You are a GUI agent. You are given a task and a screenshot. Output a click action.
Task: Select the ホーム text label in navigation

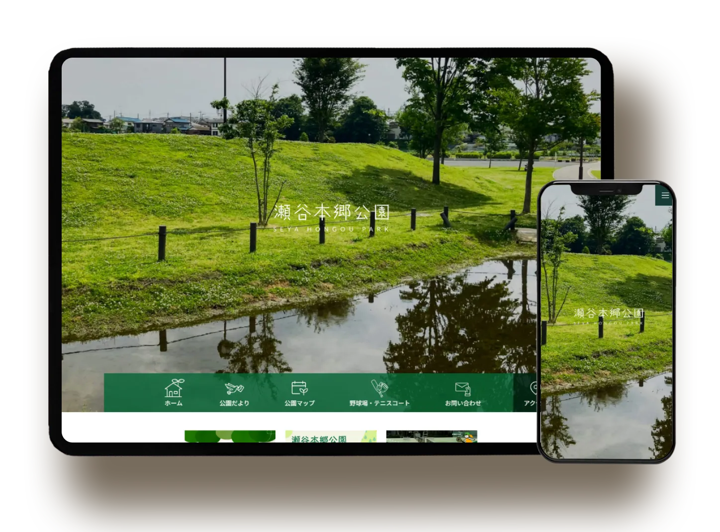174,403
